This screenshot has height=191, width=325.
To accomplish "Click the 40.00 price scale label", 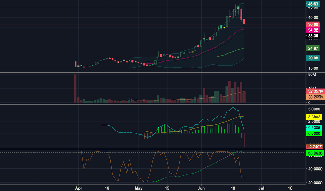I will point(313,18).
